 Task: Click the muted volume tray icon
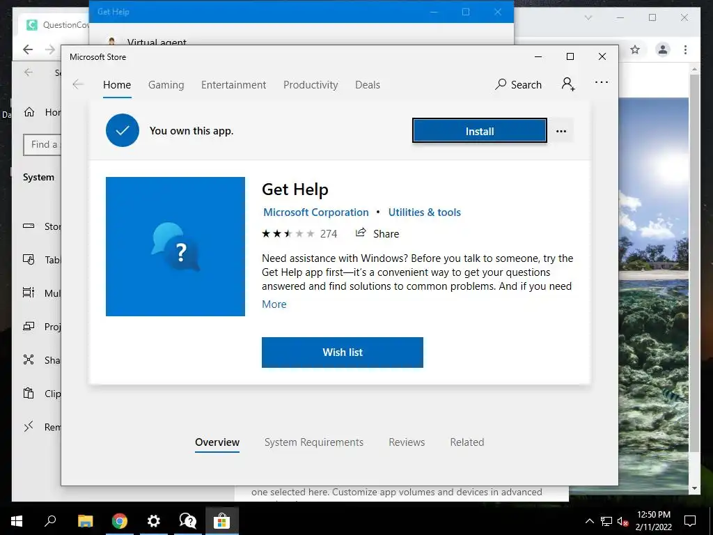623,521
